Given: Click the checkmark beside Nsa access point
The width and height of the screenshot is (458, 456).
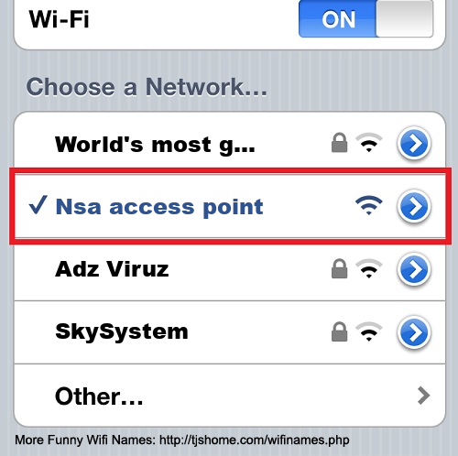Looking at the screenshot, I should click(38, 205).
